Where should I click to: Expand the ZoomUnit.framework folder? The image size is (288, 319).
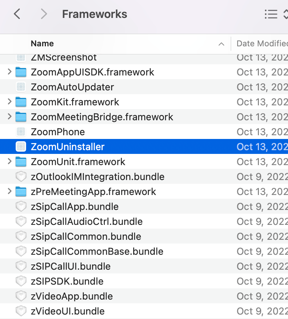coord(10,161)
